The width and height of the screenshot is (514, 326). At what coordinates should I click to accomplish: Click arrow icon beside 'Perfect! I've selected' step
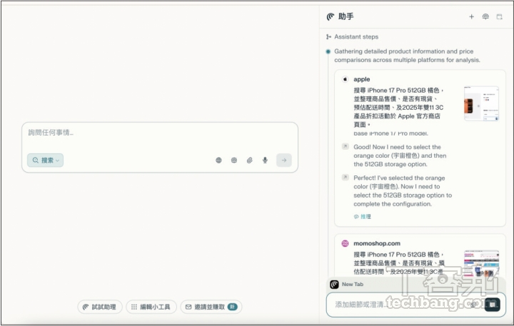tap(346, 177)
